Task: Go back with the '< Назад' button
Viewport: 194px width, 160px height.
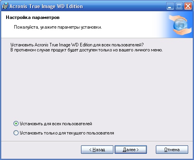Action: (x=97, y=150)
